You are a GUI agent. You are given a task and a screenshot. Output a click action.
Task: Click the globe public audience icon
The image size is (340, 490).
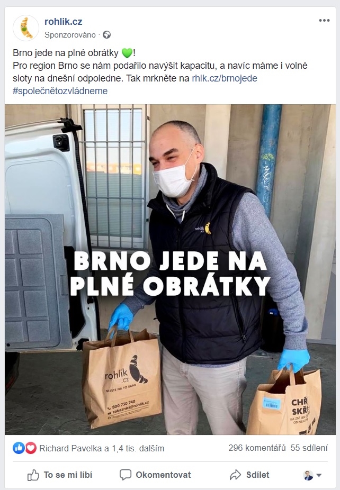coord(106,35)
